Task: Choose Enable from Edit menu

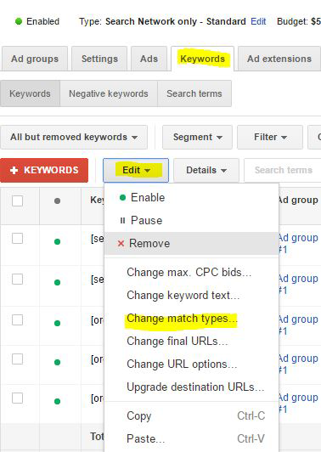Action: 192,198
